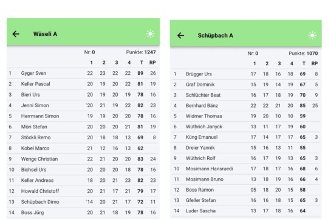This screenshot has width=328, height=219.
Task: Toggle brightness sun icon in Schüpbach A header
Action: point(312,35)
